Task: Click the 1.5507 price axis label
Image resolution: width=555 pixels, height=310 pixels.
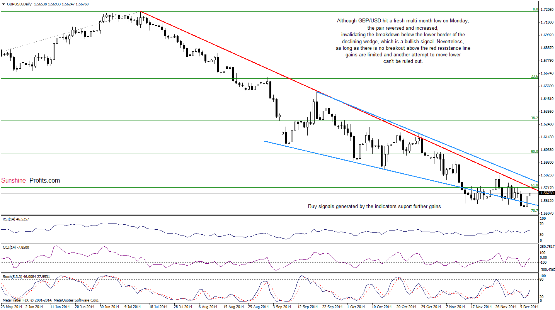Action: (546, 213)
